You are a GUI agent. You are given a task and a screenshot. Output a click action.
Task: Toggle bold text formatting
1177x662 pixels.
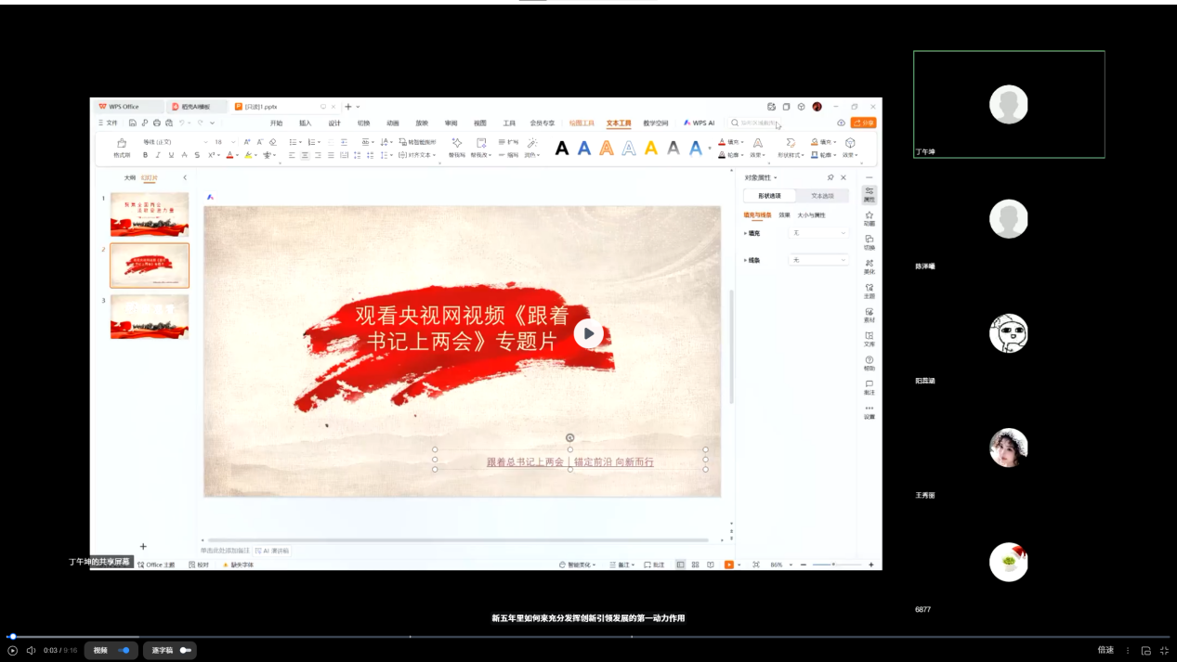[x=145, y=155]
